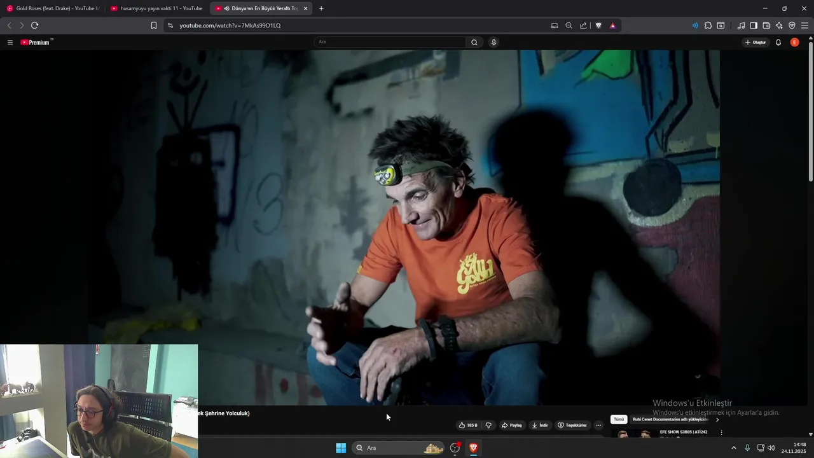Viewport: 814px width, 458px height.
Task: Open the media control music note icon
Action: coord(741,25)
